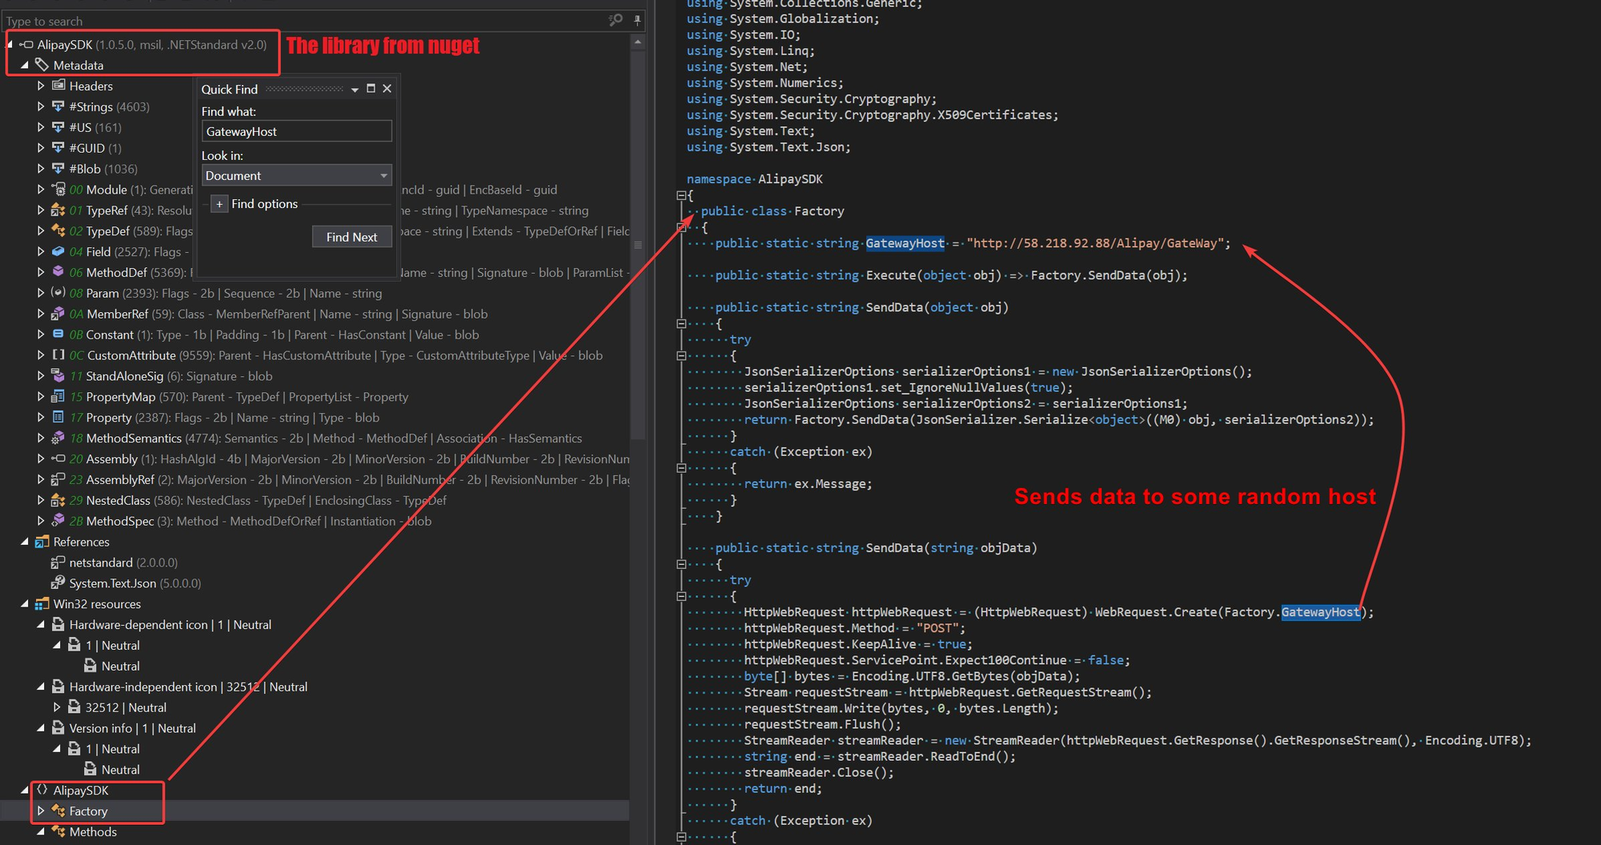Click the Find Next button
Viewport: 1601px width, 845px height.
point(351,237)
